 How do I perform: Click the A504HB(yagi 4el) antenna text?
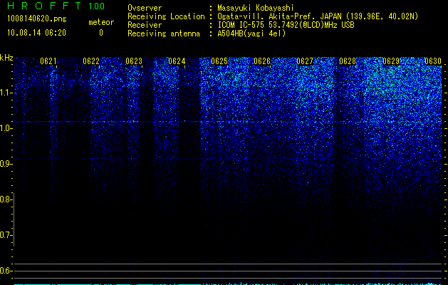251,33
